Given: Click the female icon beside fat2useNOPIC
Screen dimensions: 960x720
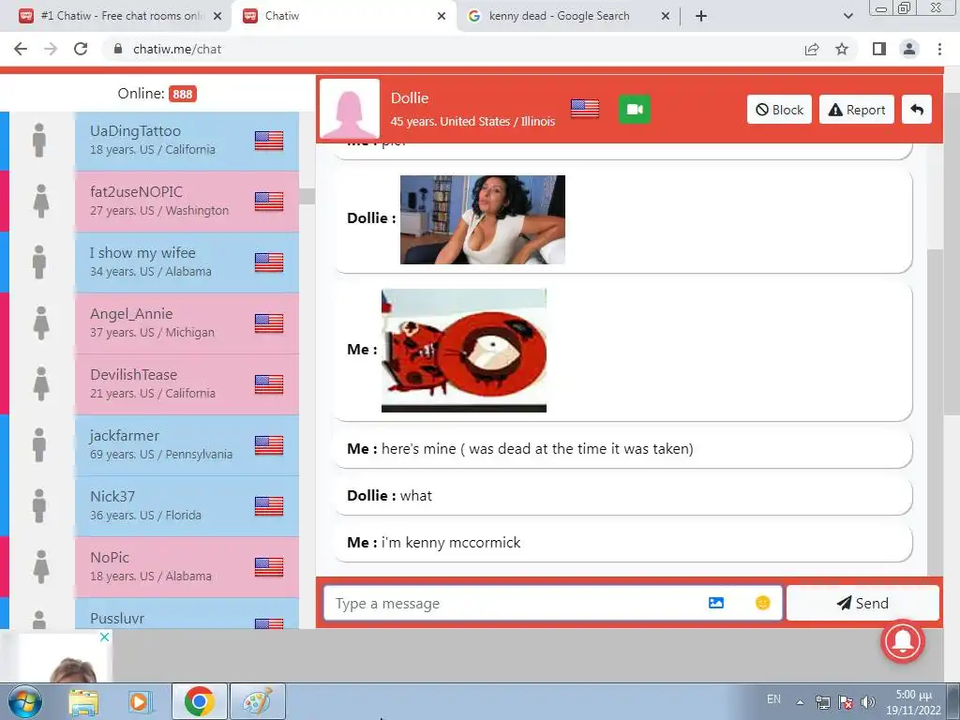Looking at the screenshot, I should click(40, 201).
